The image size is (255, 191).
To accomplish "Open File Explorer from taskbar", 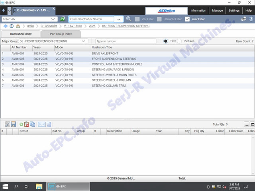I will [39, 187].
